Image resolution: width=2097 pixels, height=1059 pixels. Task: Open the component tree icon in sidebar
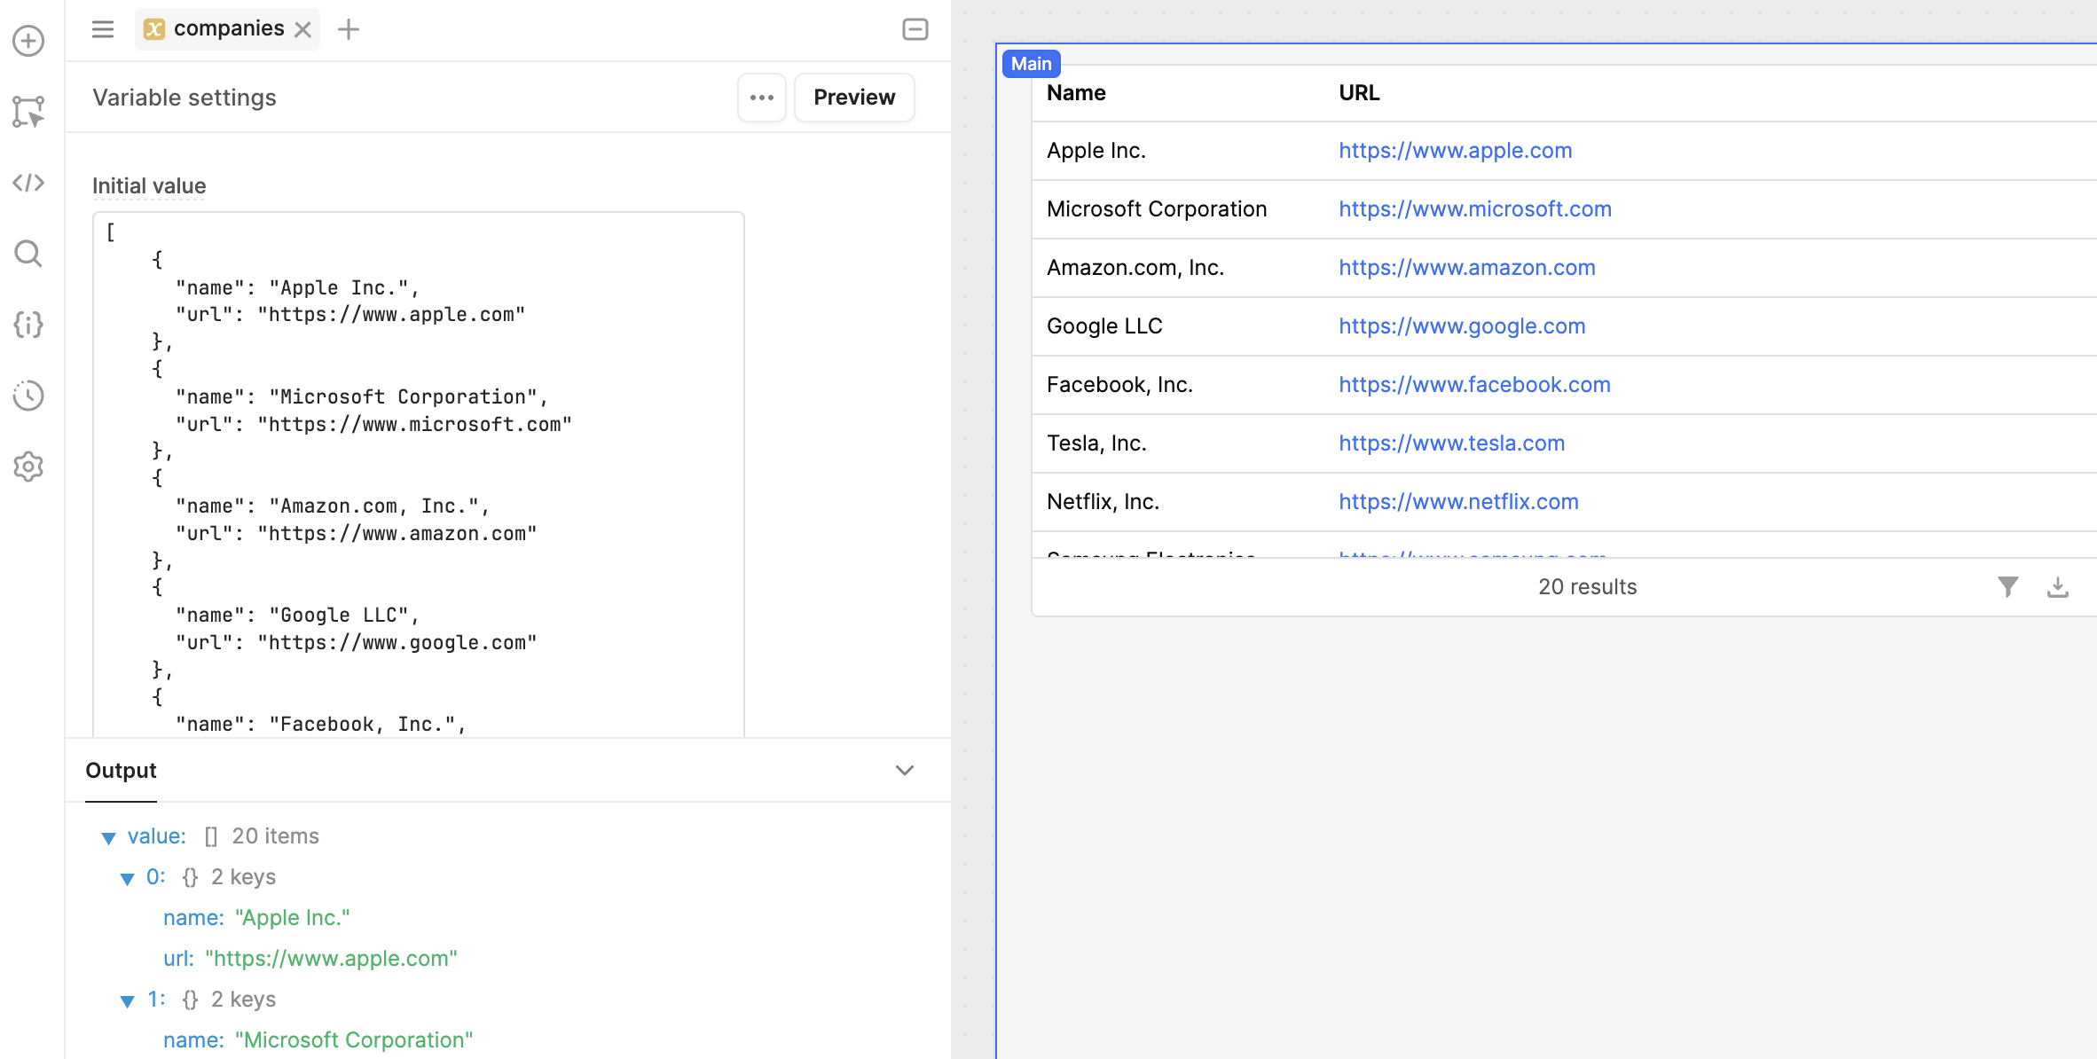(x=28, y=112)
